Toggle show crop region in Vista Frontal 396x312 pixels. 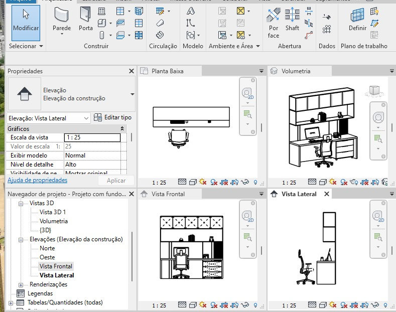pyautogui.click(x=234, y=305)
